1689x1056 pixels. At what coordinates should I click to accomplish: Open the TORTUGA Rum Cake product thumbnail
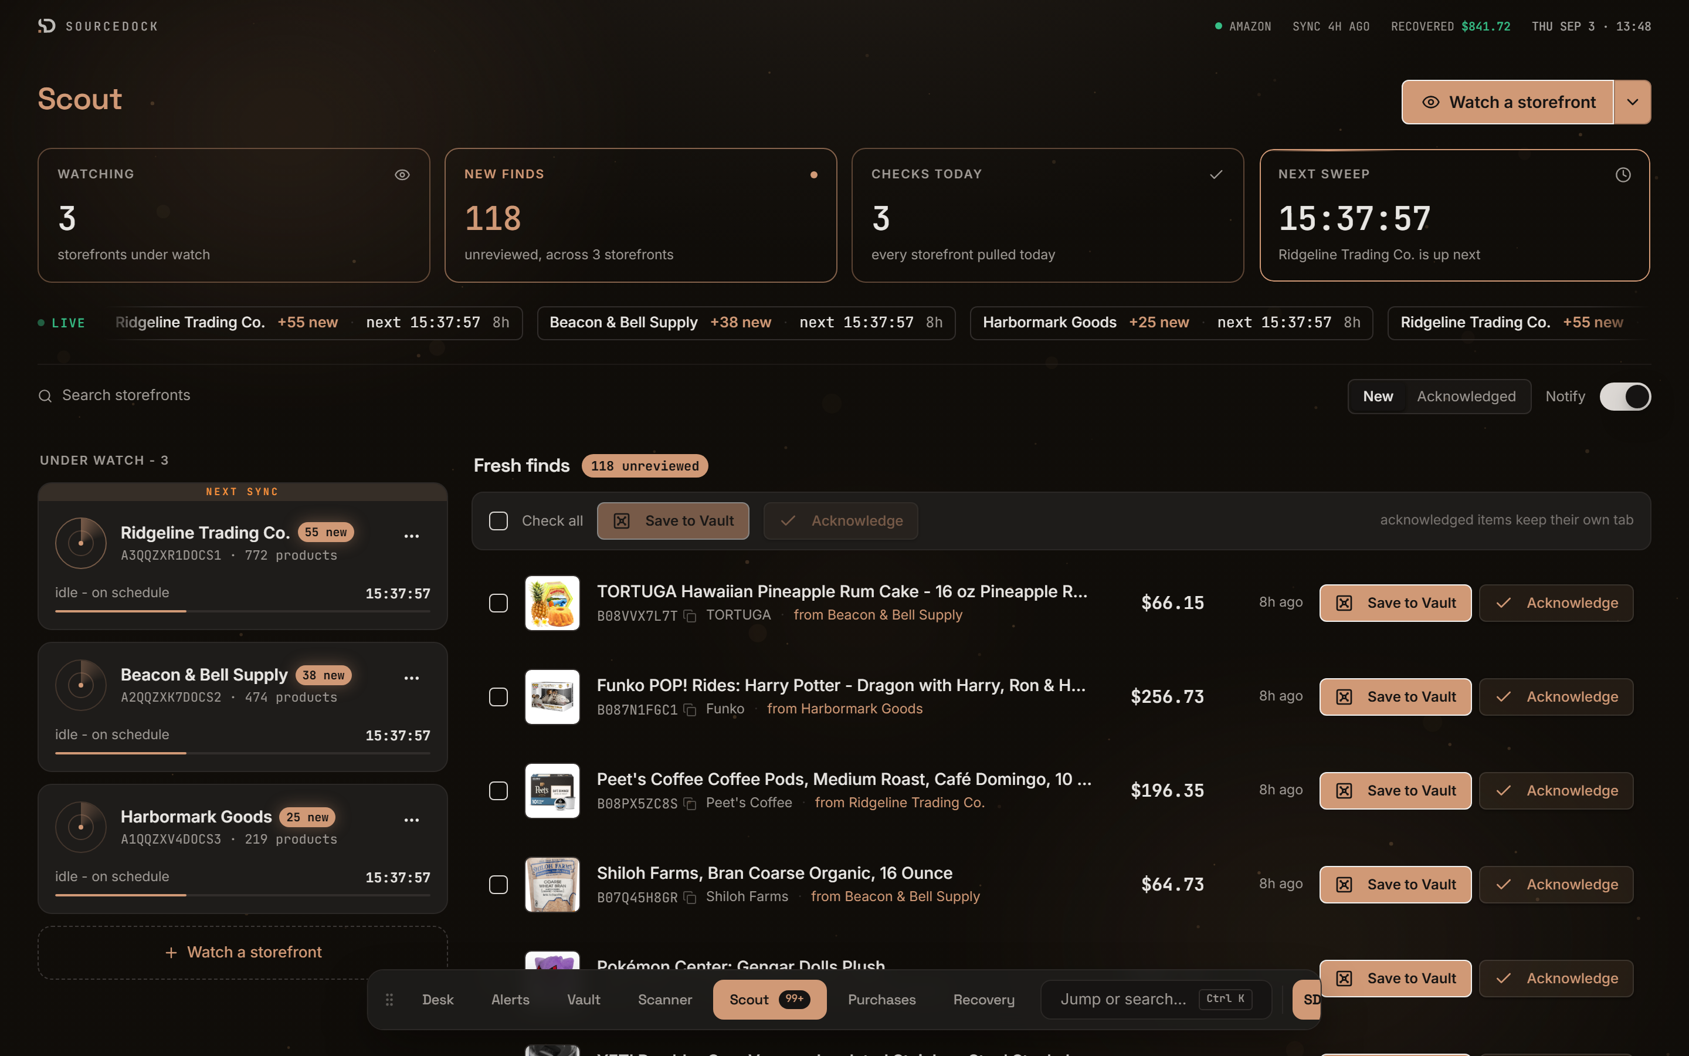(552, 603)
